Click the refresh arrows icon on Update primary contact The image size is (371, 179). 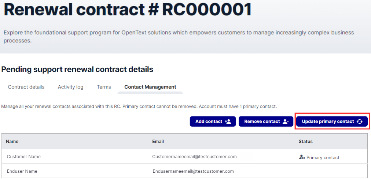tap(359, 122)
